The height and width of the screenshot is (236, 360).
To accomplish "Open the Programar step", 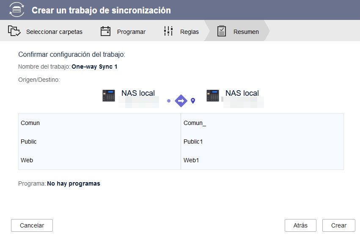I will tap(131, 32).
